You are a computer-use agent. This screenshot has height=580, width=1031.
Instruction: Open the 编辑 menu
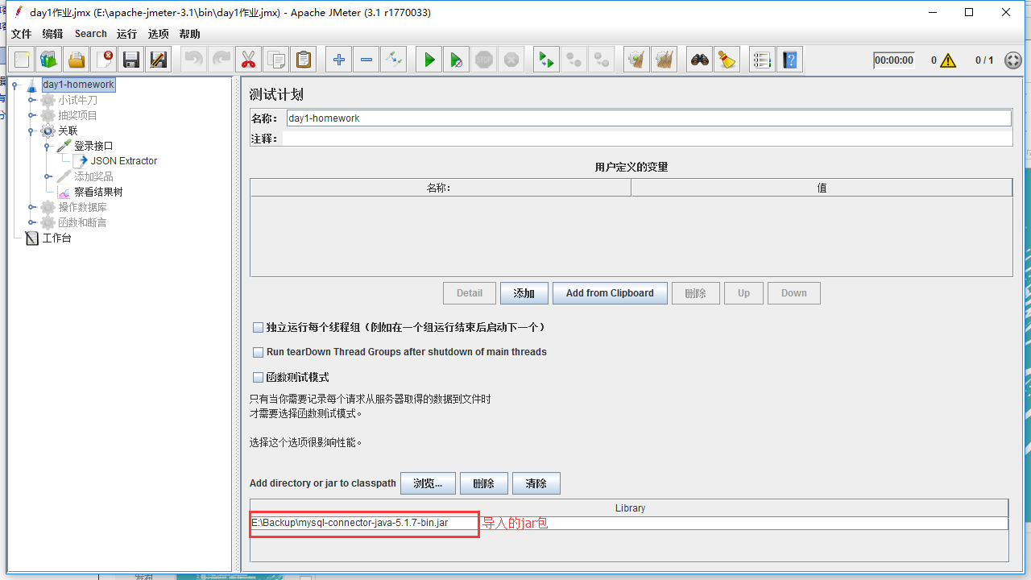[x=52, y=34]
